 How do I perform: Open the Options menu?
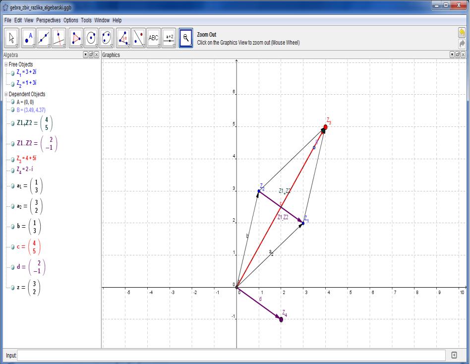71,20
